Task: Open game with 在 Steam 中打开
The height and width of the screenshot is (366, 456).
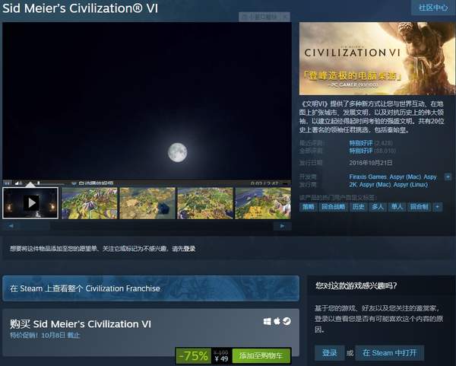Action: click(x=390, y=353)
